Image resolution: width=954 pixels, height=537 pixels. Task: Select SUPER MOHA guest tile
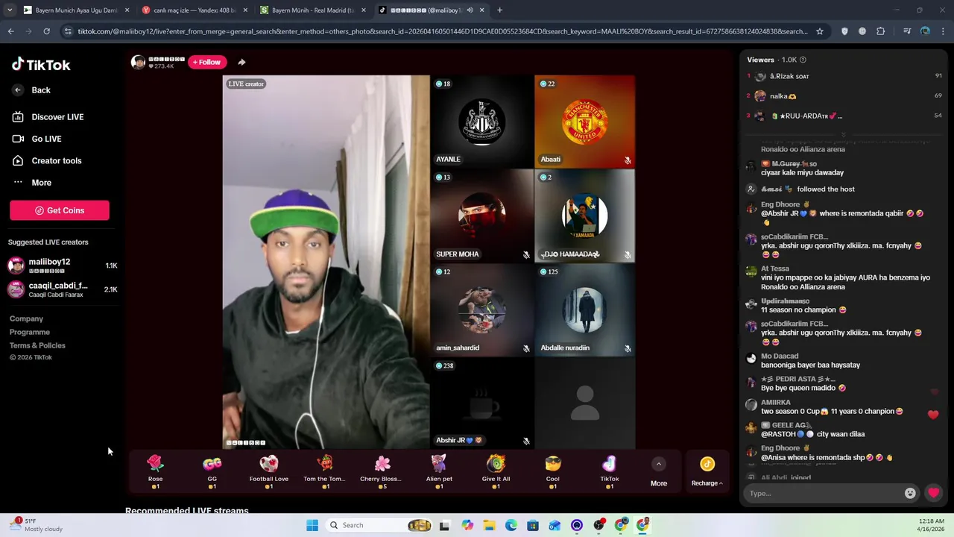[481, 216]
